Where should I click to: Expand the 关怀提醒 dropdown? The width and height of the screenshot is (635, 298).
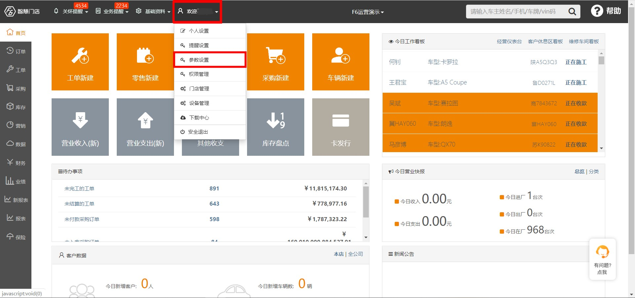[x=71, y=11]
